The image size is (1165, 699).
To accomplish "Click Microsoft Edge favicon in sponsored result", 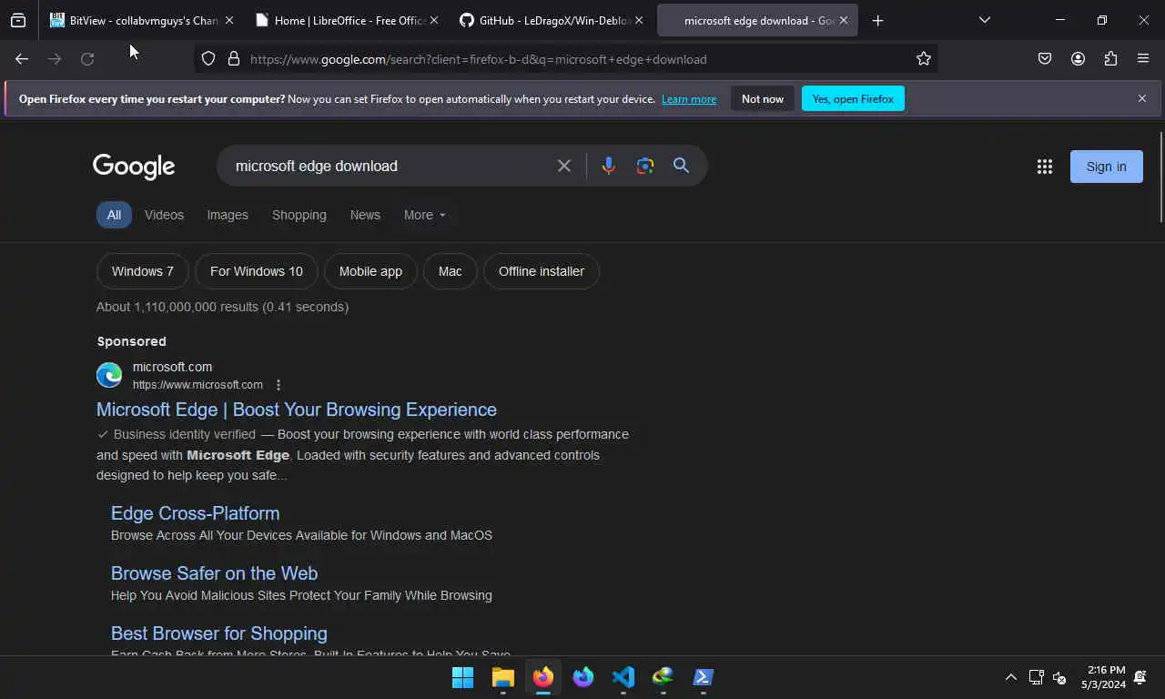I will (109, 375).
